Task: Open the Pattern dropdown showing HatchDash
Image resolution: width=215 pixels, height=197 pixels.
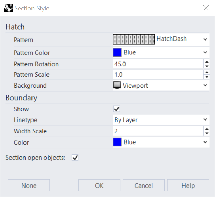Action: click(205, 39)
